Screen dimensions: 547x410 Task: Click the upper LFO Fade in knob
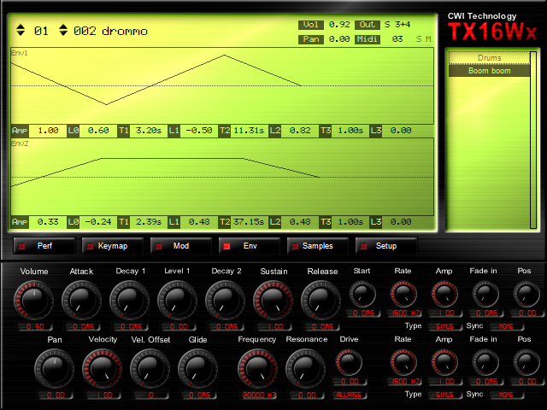pos(485,295)
